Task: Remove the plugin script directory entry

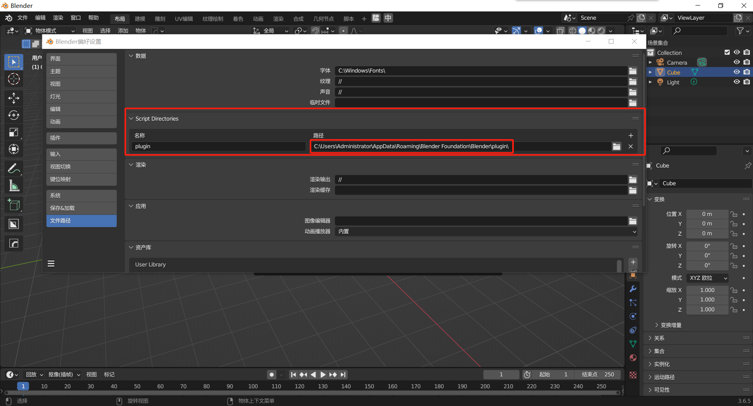Action: pyautogui.click(x=630, y=146)
